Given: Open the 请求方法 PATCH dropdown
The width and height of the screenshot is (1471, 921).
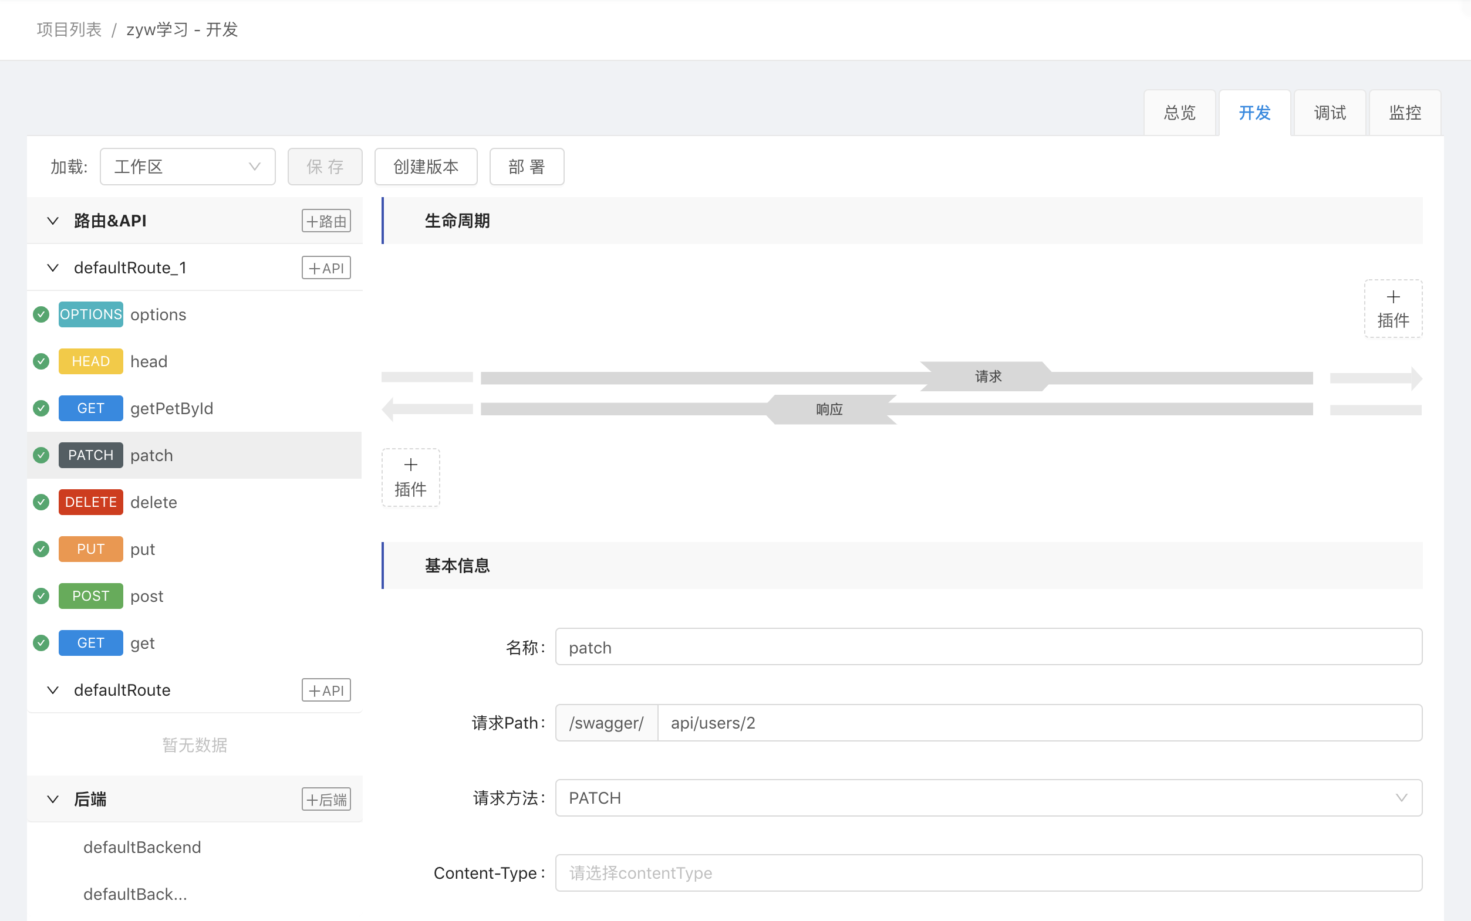Looking at the screenshot, I should coord(988,797).
